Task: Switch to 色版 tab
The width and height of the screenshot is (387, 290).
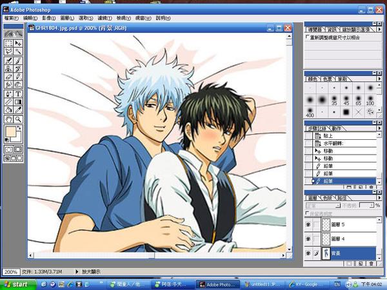Action: click(x=327, y=198)
